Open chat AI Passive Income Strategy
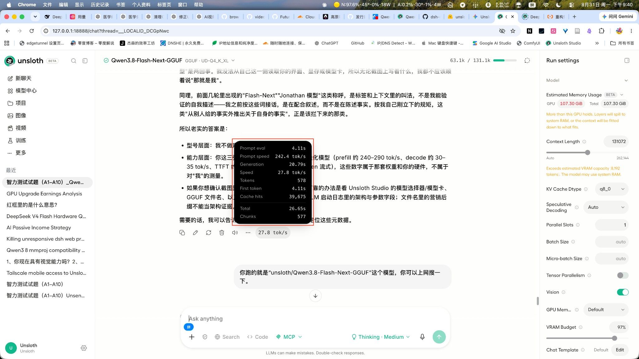The width and height of the screenshot is (639, 359). coord(47,227)
